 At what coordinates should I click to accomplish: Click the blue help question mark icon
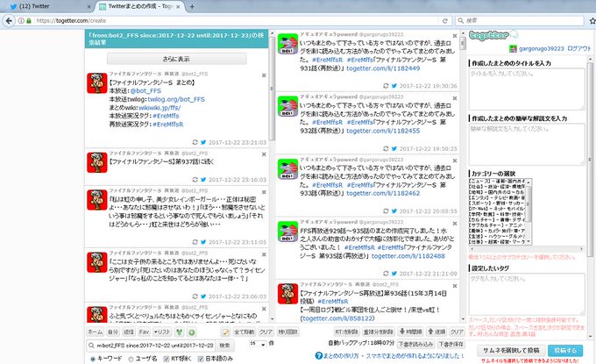[319, 355]
